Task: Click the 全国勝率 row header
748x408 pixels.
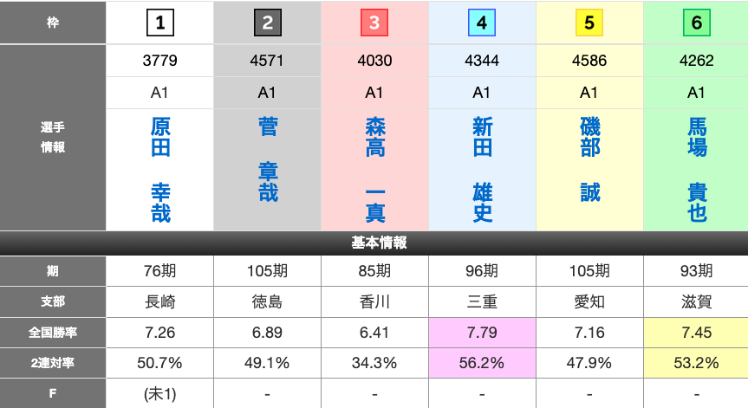Action: [x=54, y=333]
